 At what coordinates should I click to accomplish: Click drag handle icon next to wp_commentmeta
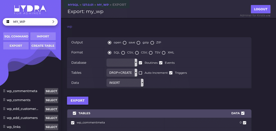tap(4, 91)
